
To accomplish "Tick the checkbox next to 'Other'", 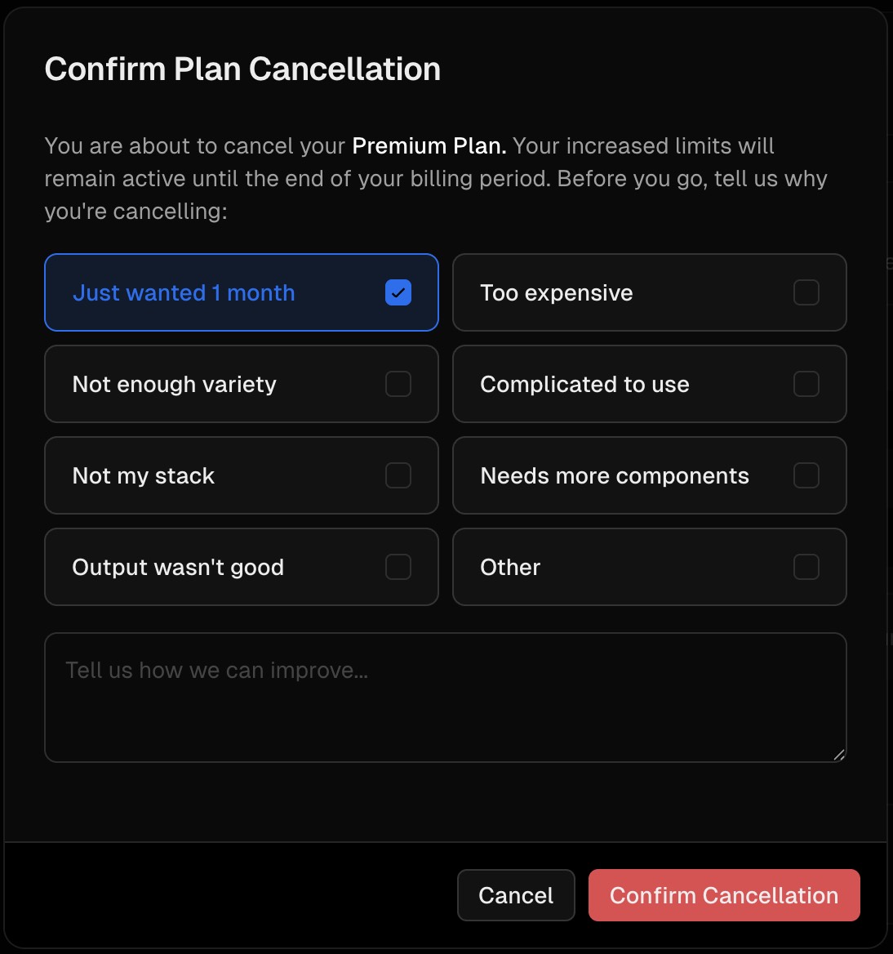I will (806, 567).
